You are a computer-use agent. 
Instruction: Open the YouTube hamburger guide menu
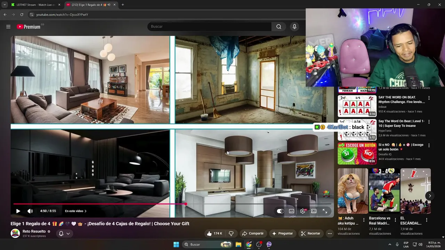pyautogui.click(x=8, y=27)
